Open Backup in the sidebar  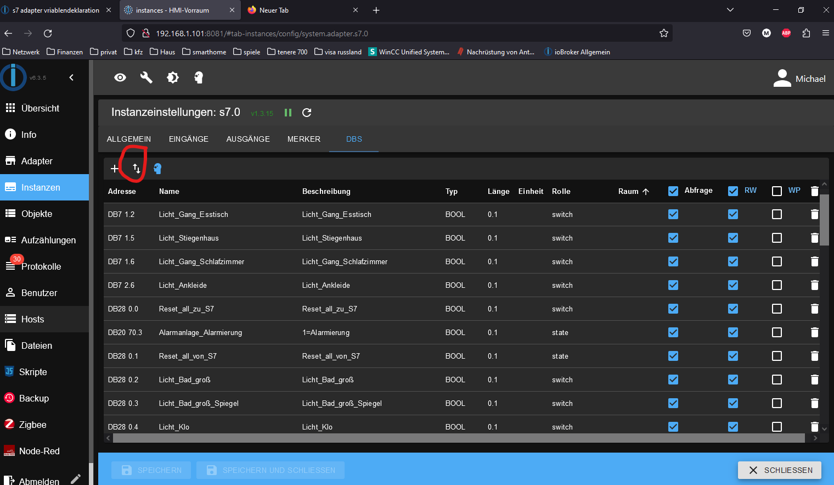[44, 398]
